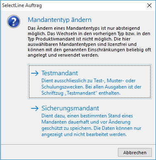Click the text line 'Typ Produktivmandant ist nicht möglich'
The width and height of the screenshot is (156, 160).
(x=79, y=39)
